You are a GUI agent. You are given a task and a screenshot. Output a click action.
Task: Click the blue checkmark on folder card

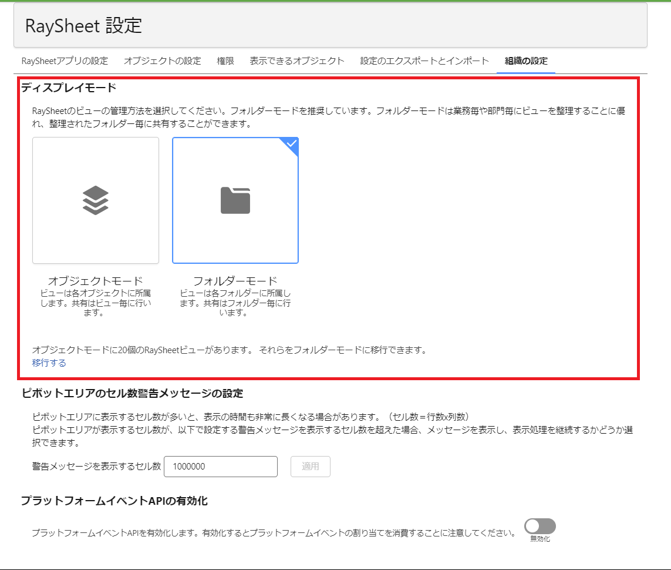tap(291, 143)
